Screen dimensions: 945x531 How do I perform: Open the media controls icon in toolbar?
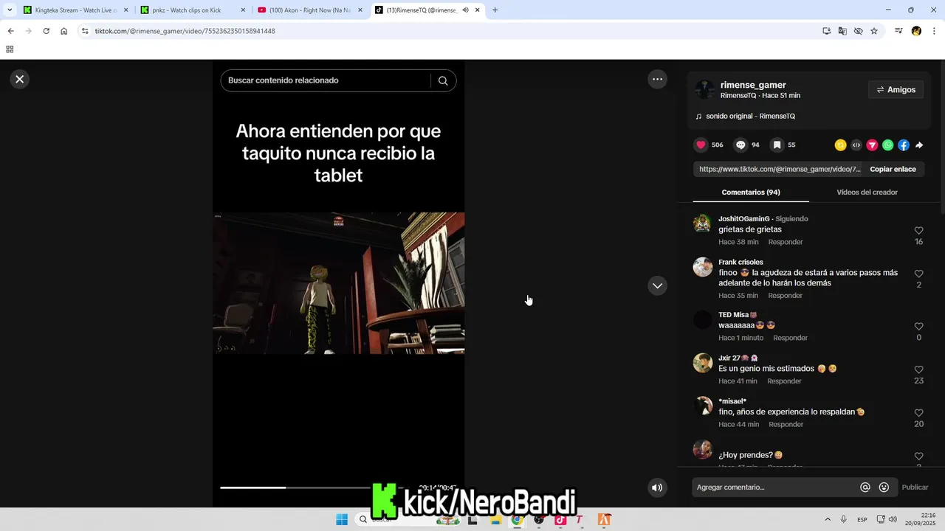898,31
